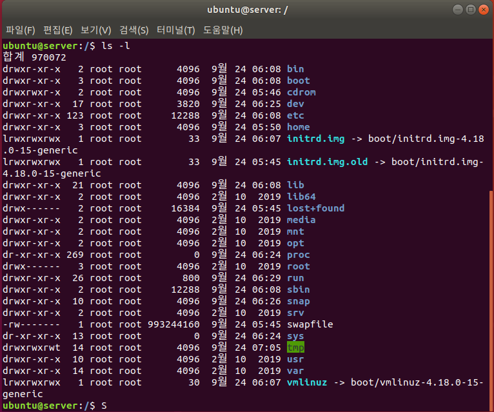Click the 'lib' directory name
494x412 pixels.
coord(295,185)
